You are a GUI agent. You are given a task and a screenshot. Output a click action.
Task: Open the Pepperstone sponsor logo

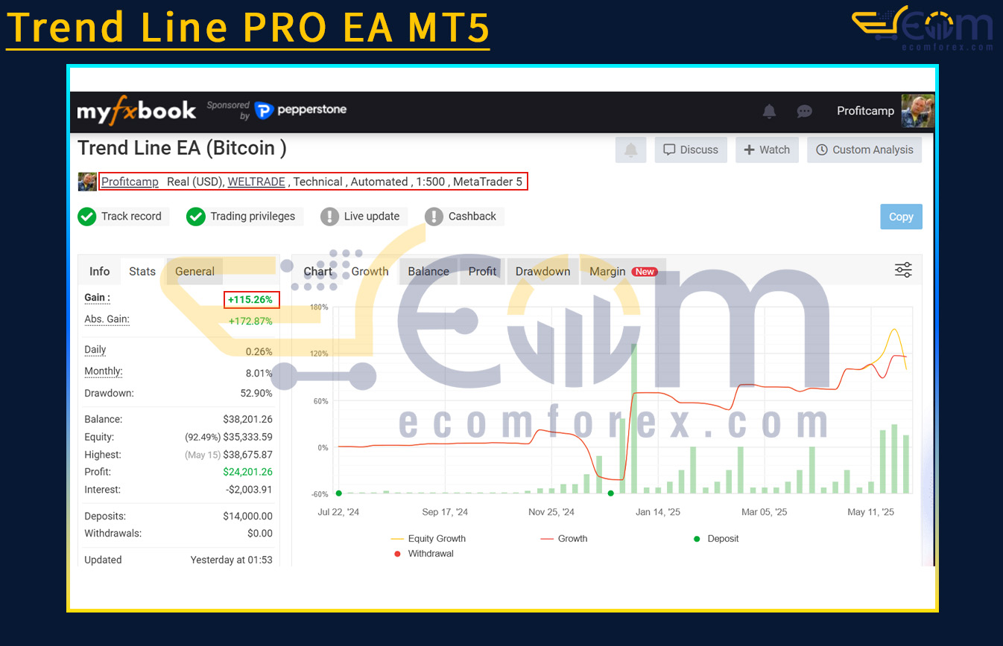pos(300,110)
